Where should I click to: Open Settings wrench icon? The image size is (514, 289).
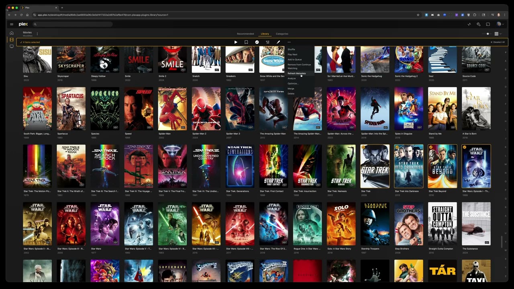pyautogui.click(x=479, y=24)
